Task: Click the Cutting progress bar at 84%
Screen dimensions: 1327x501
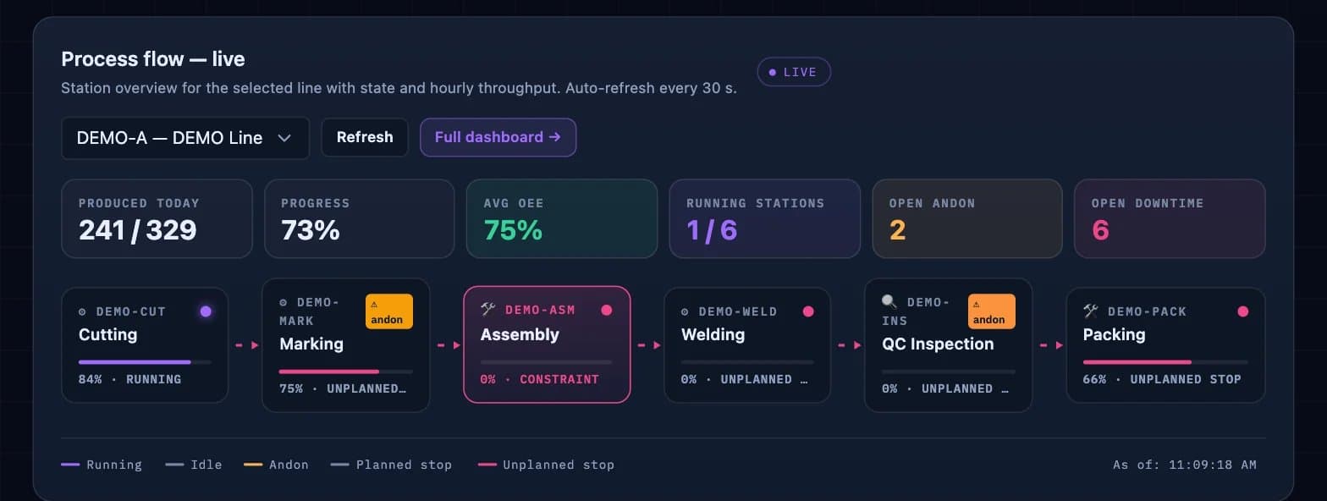Action: [145, 361]
